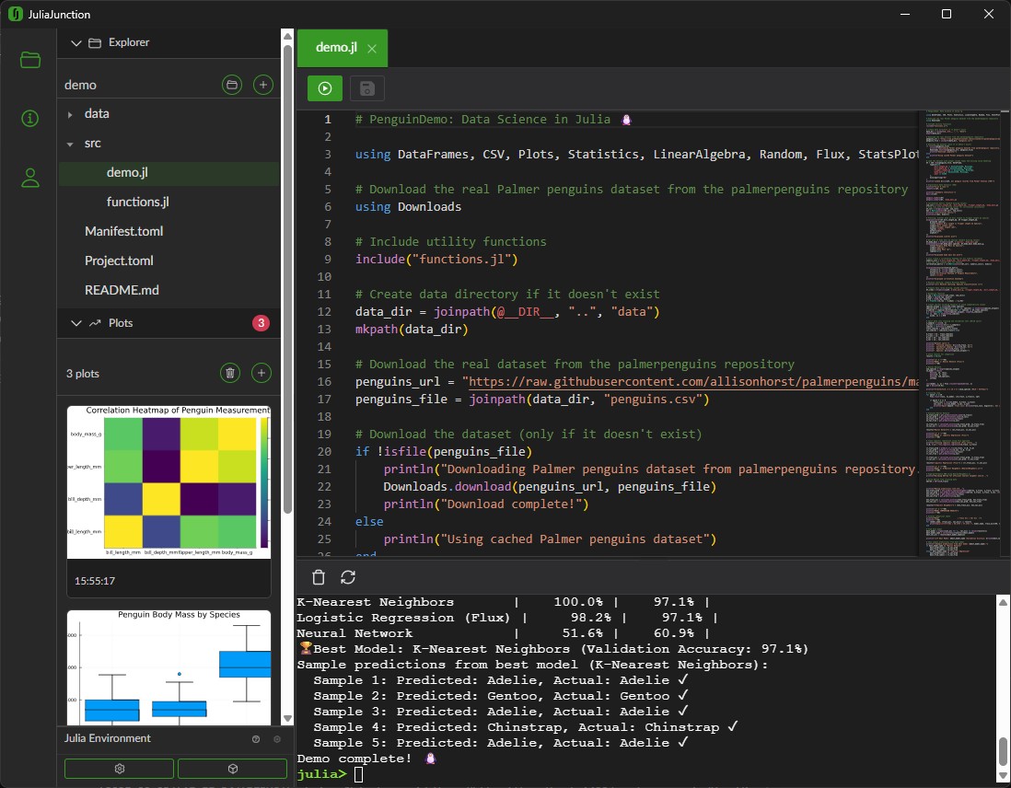
Task: Click the terminal vertical scrollbar
Action: click(1003, 752)
